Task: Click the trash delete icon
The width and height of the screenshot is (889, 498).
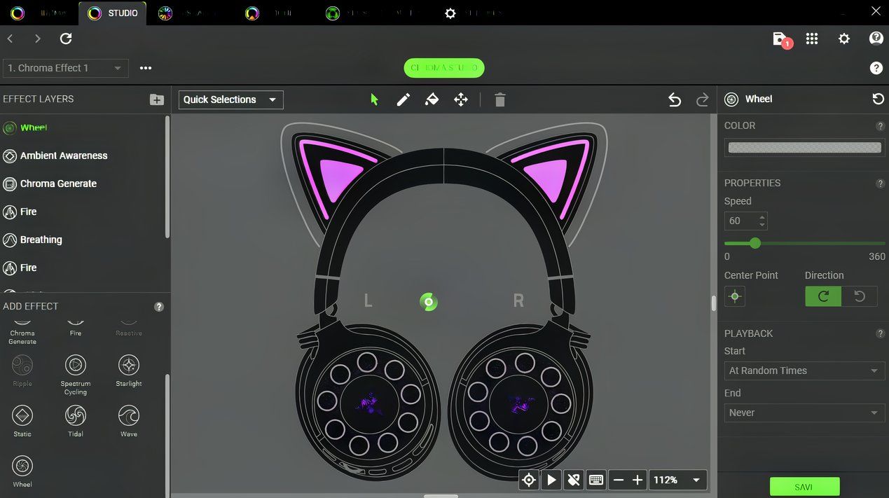Action: 499,99
